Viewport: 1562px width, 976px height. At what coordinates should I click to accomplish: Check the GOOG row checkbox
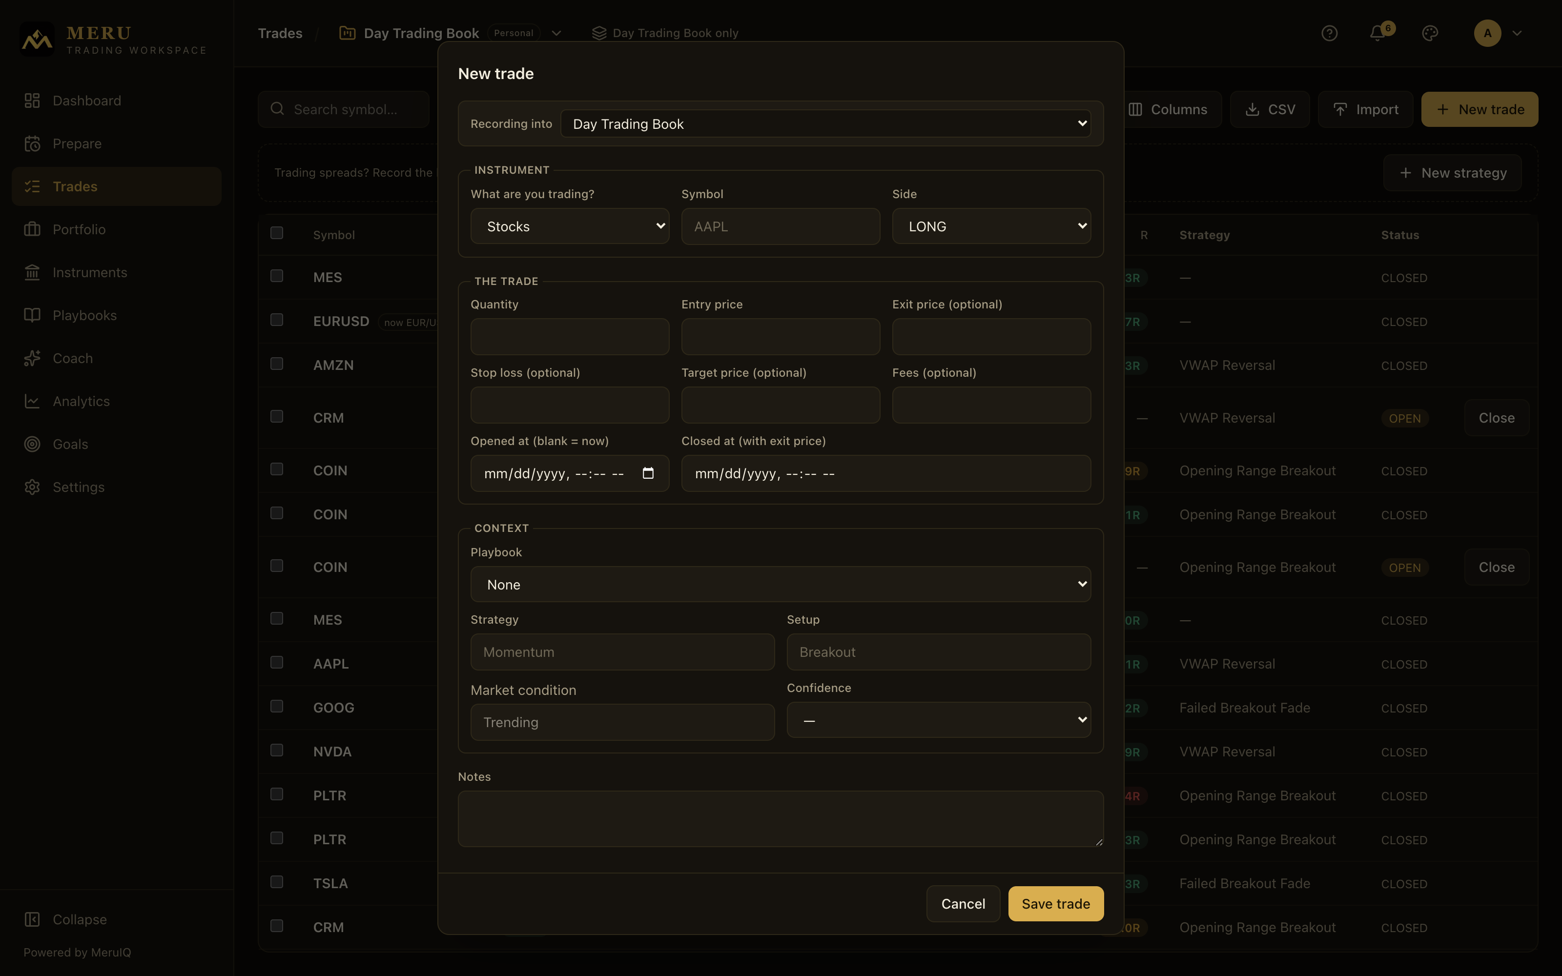(277, 706)
